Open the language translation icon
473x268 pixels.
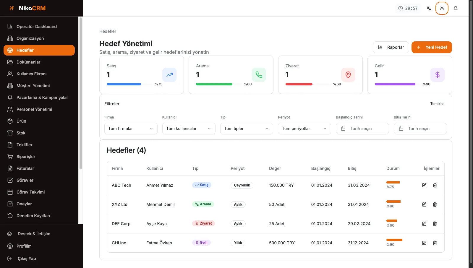pyautogui.click(x=429, y=8)
